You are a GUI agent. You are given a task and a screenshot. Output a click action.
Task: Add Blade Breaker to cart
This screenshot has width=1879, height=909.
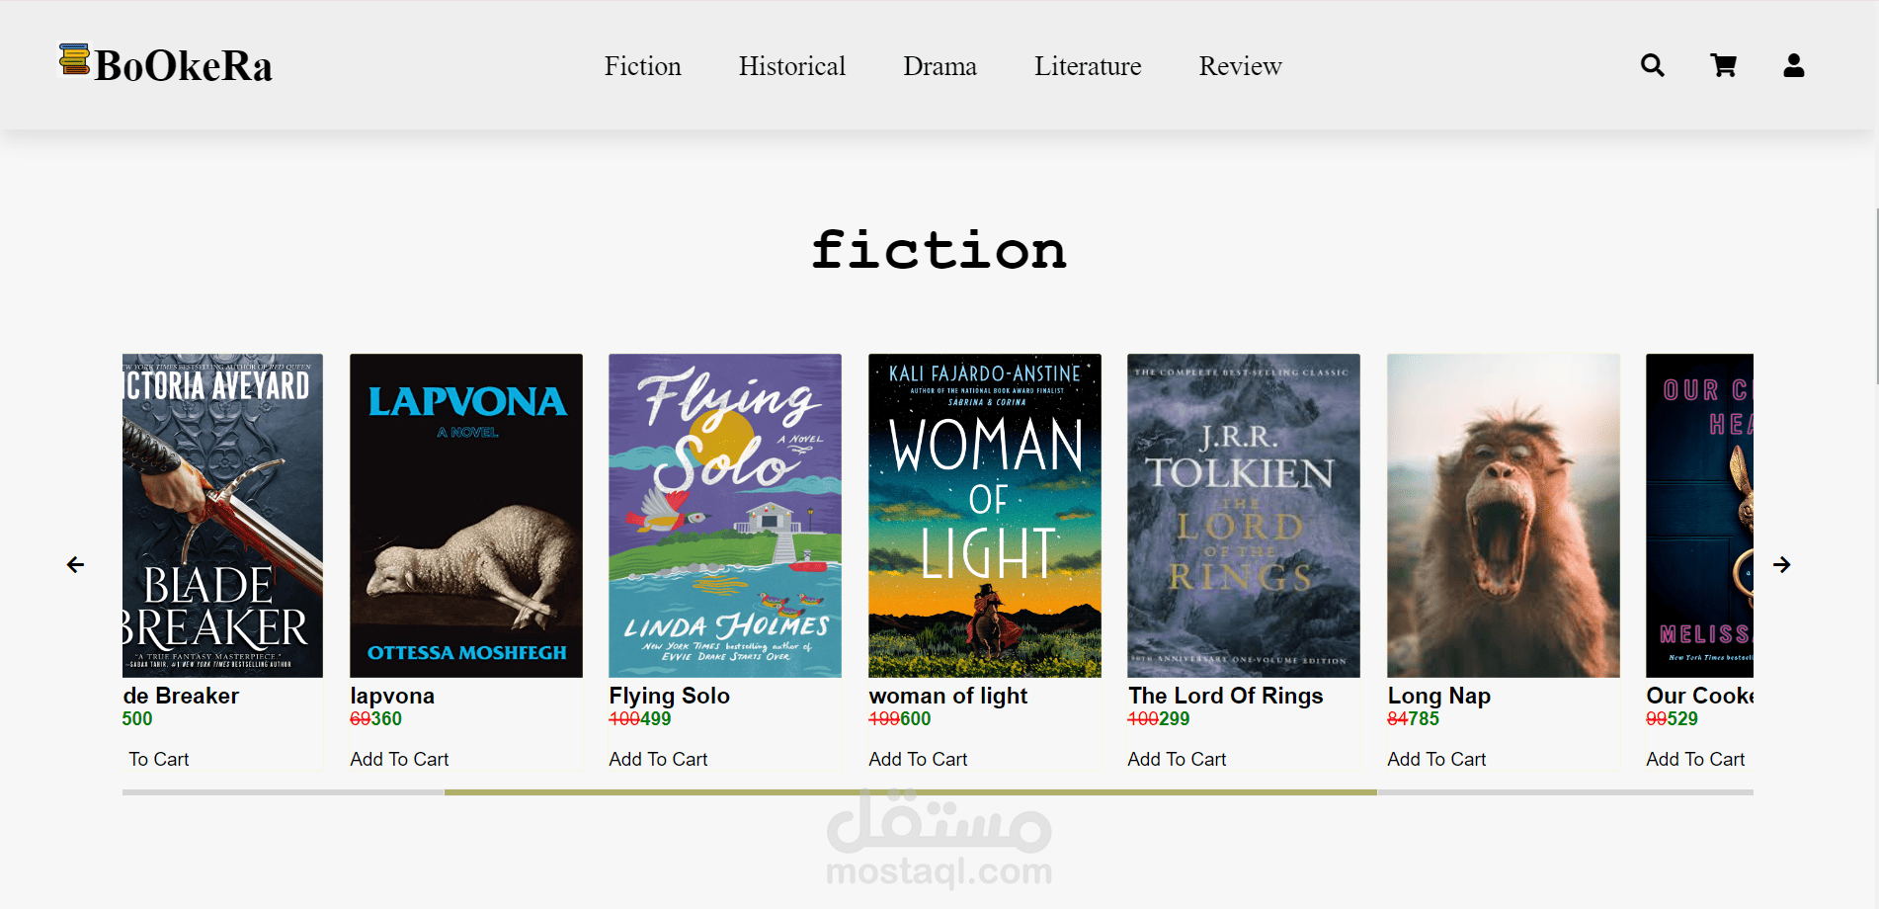pos(158,759)
